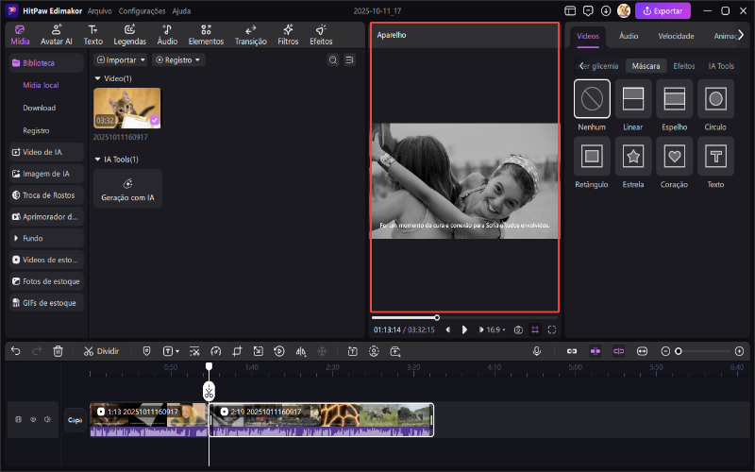Open the Transição panel
755x472 pixels.
click(x=250, y=35)
